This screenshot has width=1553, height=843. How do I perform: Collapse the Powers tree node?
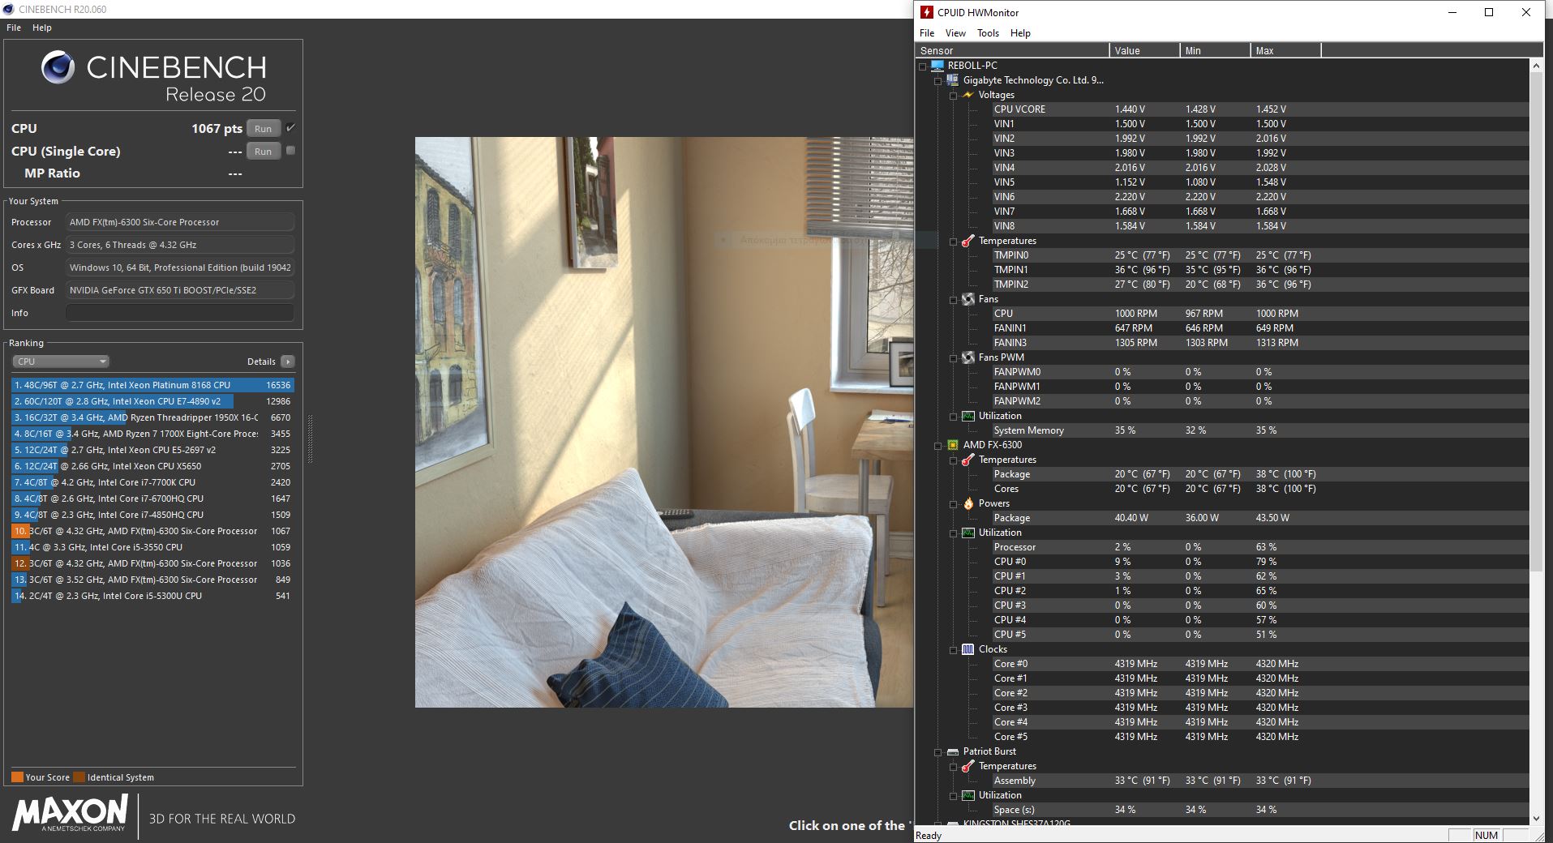(953, 503)
